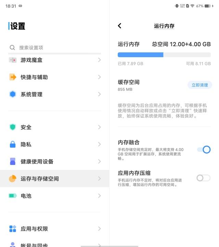Click the 快捷与辅助 orange arrow icon
Screen dimensions: 219x247
[13, 77]
